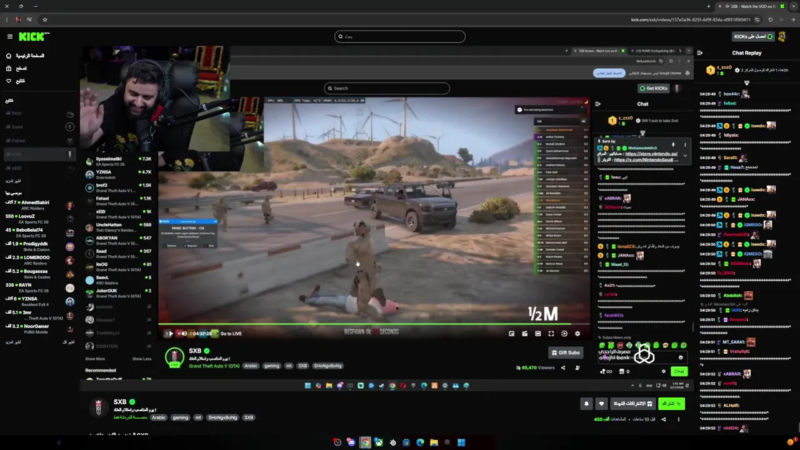
Task: Open ilyaselmaliki channel in stream list
Action: coord(119,161)
